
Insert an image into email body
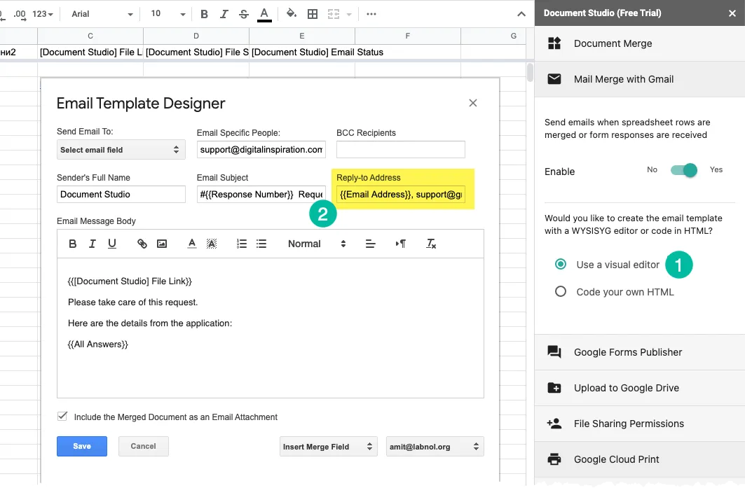click(x=162, y=244)
